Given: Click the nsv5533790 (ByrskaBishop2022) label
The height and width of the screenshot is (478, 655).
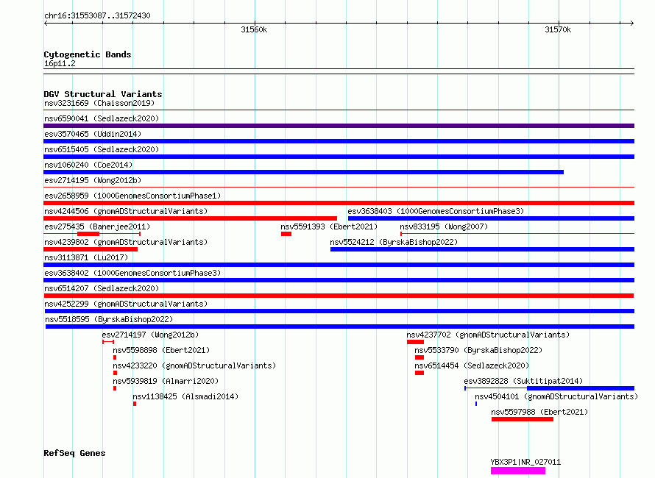Looking at the screenshot, I should (478, 350).
